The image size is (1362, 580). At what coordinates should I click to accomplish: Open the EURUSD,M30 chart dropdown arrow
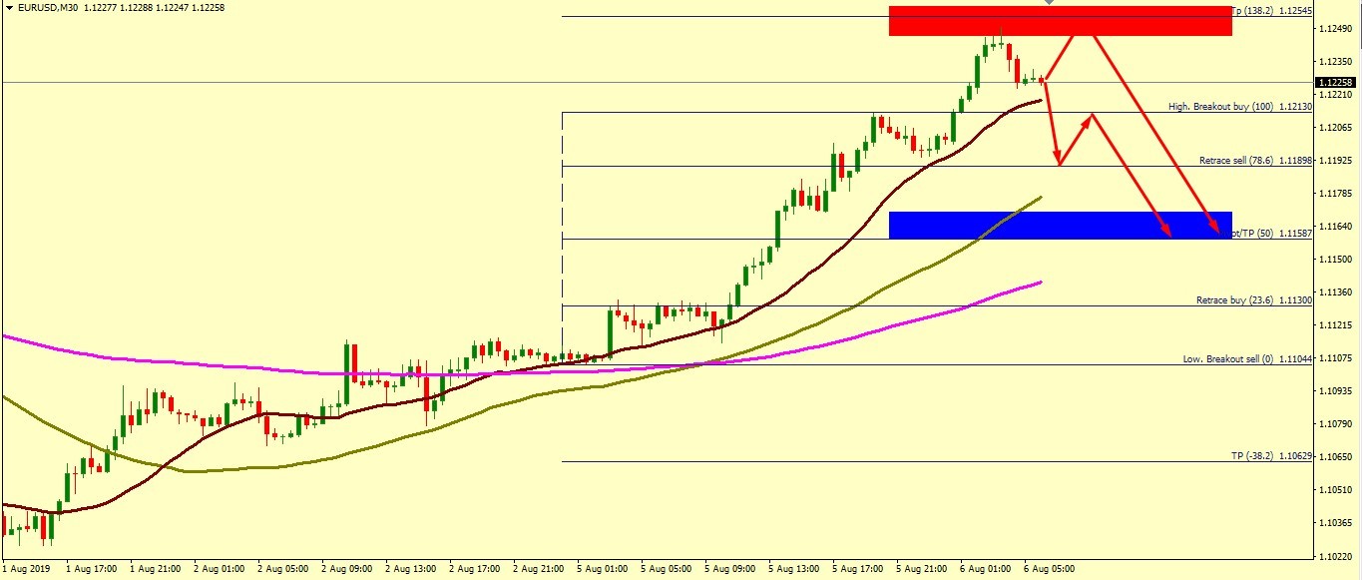[x=9, y=7]
